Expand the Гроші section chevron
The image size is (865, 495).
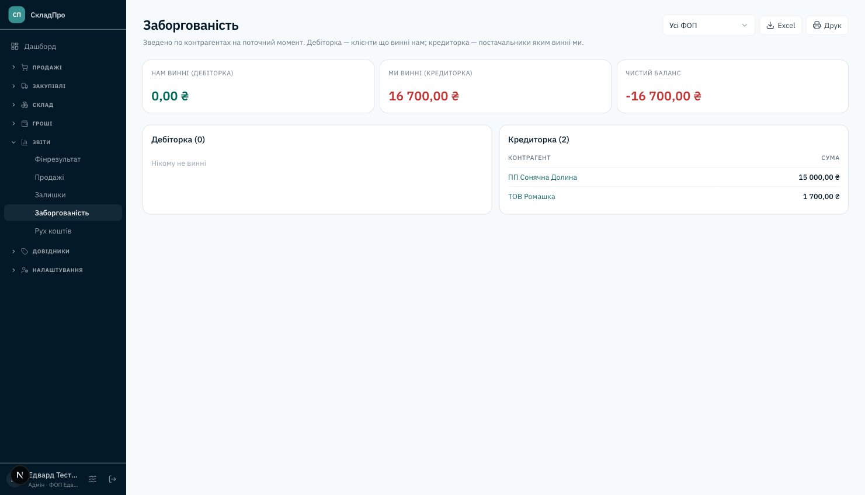[13, 123]
